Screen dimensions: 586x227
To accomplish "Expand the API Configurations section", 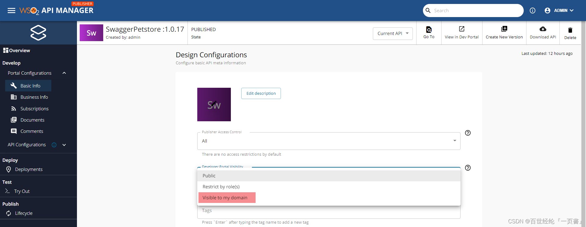I will click(x=64, y=145).
